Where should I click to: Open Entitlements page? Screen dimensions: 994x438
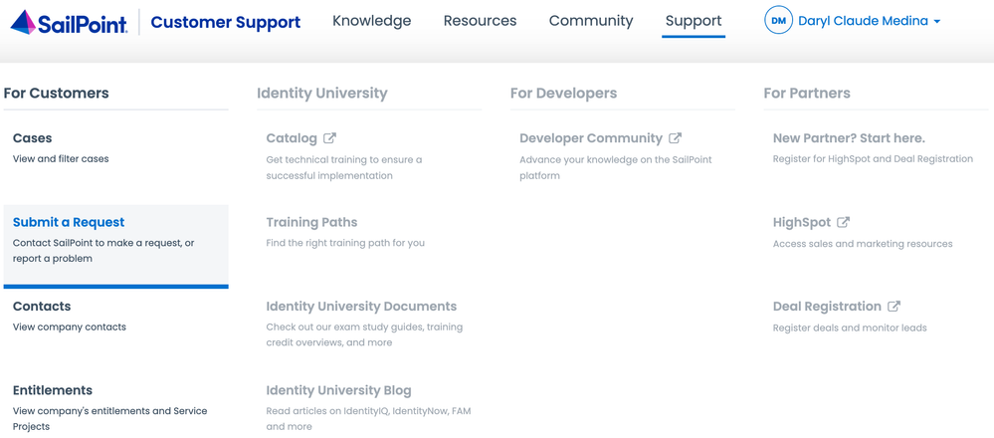53,390
